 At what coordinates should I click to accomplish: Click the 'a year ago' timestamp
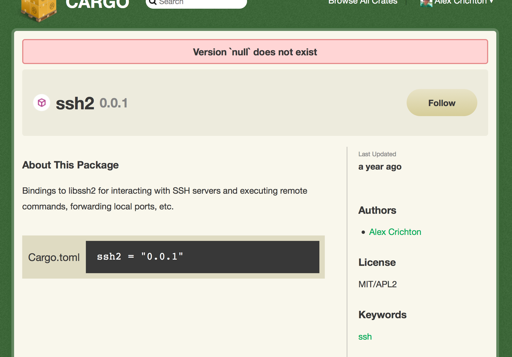pos(380,167)
